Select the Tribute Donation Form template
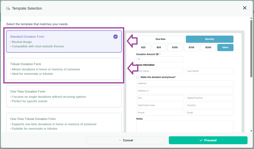 click(64, 69)
